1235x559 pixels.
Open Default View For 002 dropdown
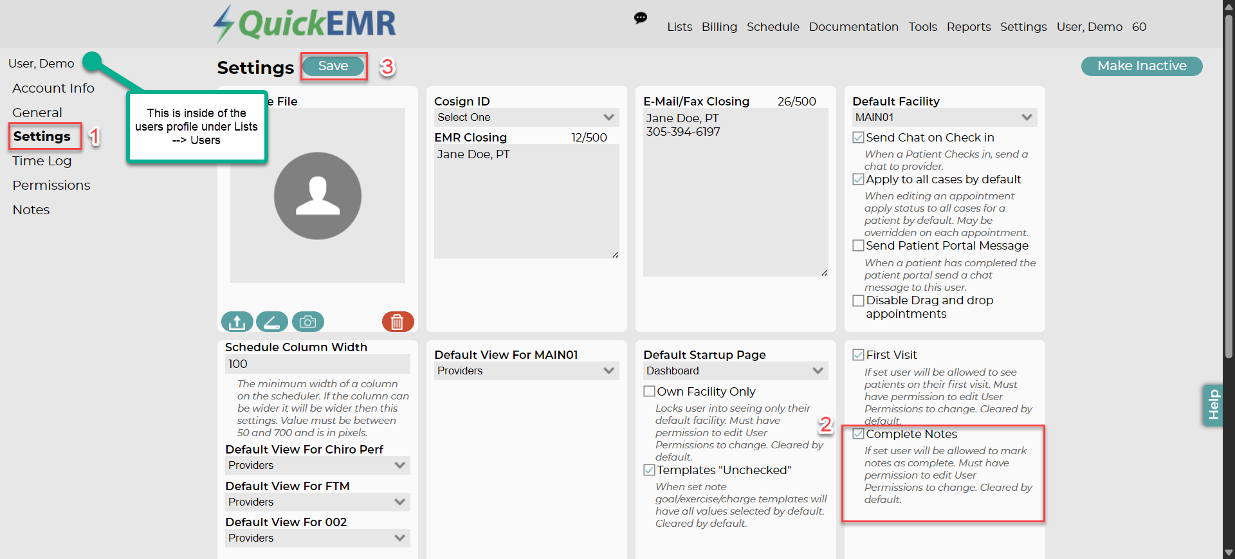click(318, 538)
